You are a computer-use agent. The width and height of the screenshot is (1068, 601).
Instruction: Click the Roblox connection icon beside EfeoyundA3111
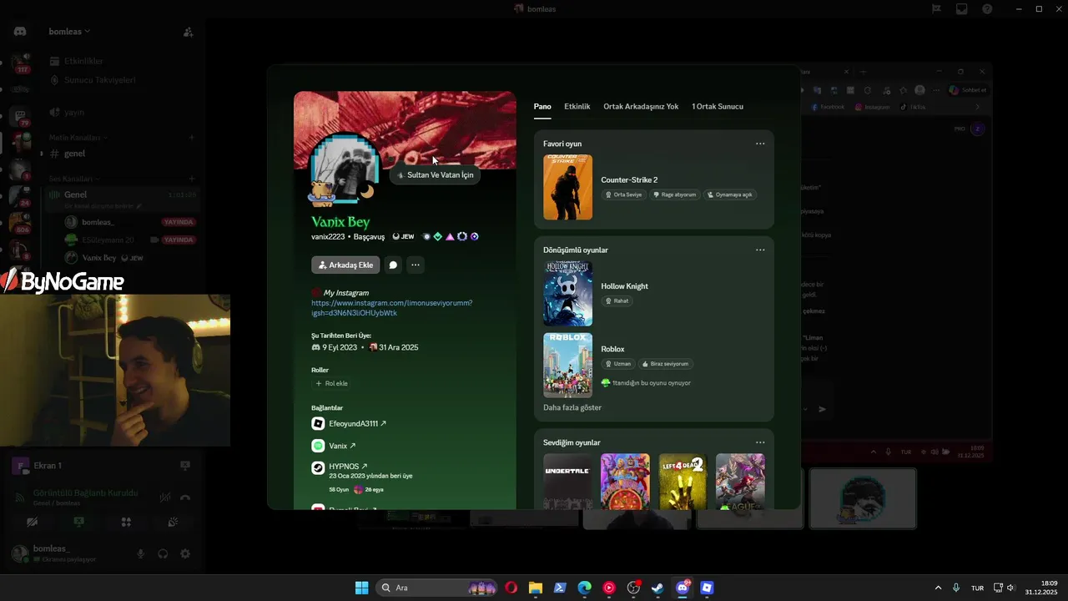coord(318,424)
